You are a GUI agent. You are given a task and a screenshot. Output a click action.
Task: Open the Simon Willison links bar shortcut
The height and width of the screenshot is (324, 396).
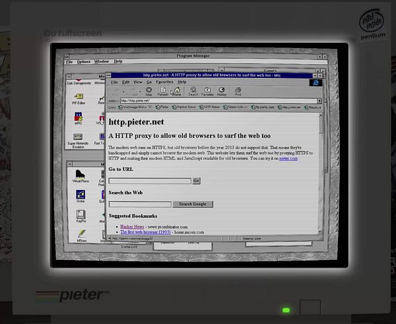pyautogui.click(x=235, y=107)
